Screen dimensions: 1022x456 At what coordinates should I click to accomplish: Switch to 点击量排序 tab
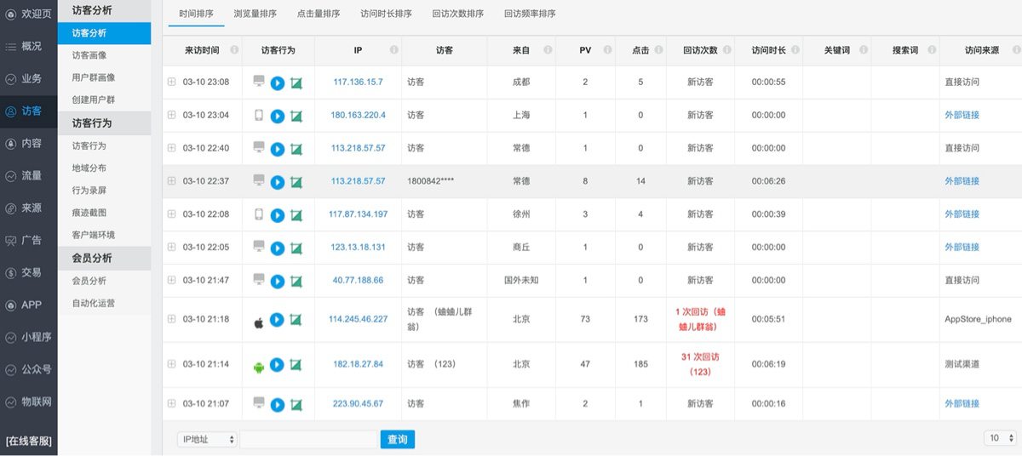point(319,14)
